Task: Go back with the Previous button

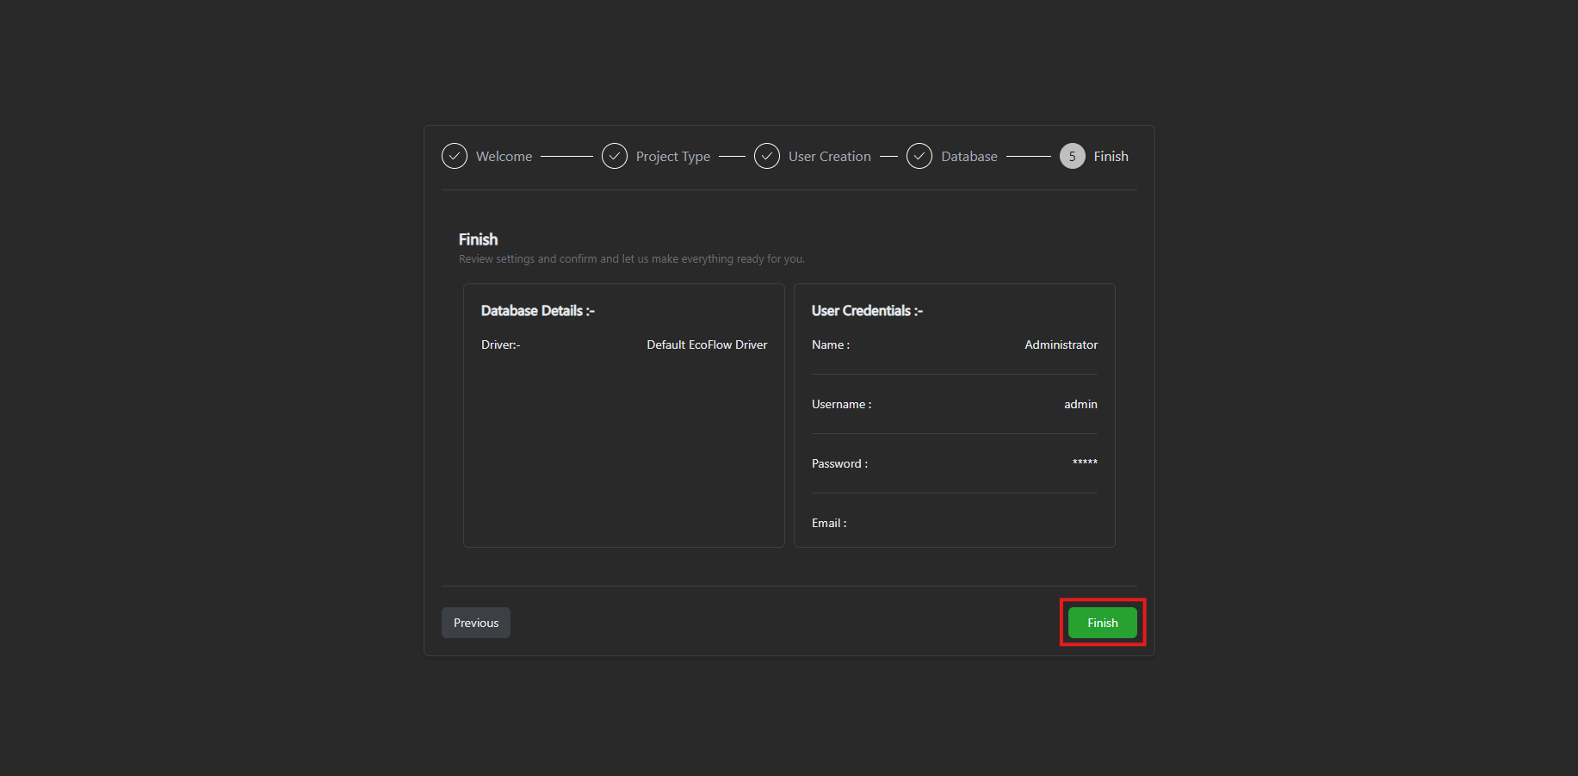Action: (x=476, y=623)
